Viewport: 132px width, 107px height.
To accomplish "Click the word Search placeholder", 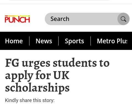I will point(60,19).
